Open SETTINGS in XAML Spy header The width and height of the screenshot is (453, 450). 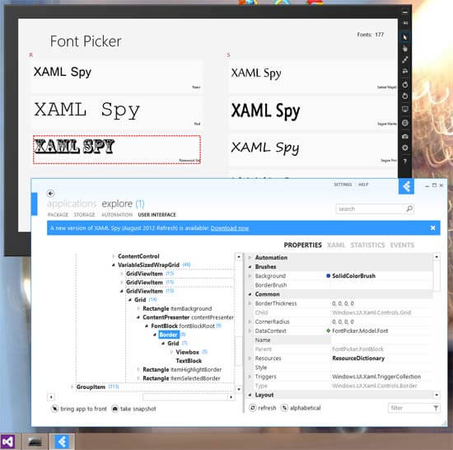(343, 185)
